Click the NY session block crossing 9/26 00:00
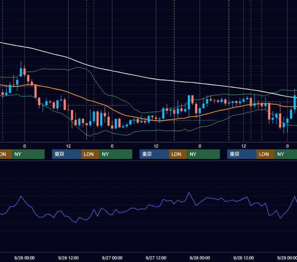The width and height of the screenshot is (297, 262). tap(28, 154)
